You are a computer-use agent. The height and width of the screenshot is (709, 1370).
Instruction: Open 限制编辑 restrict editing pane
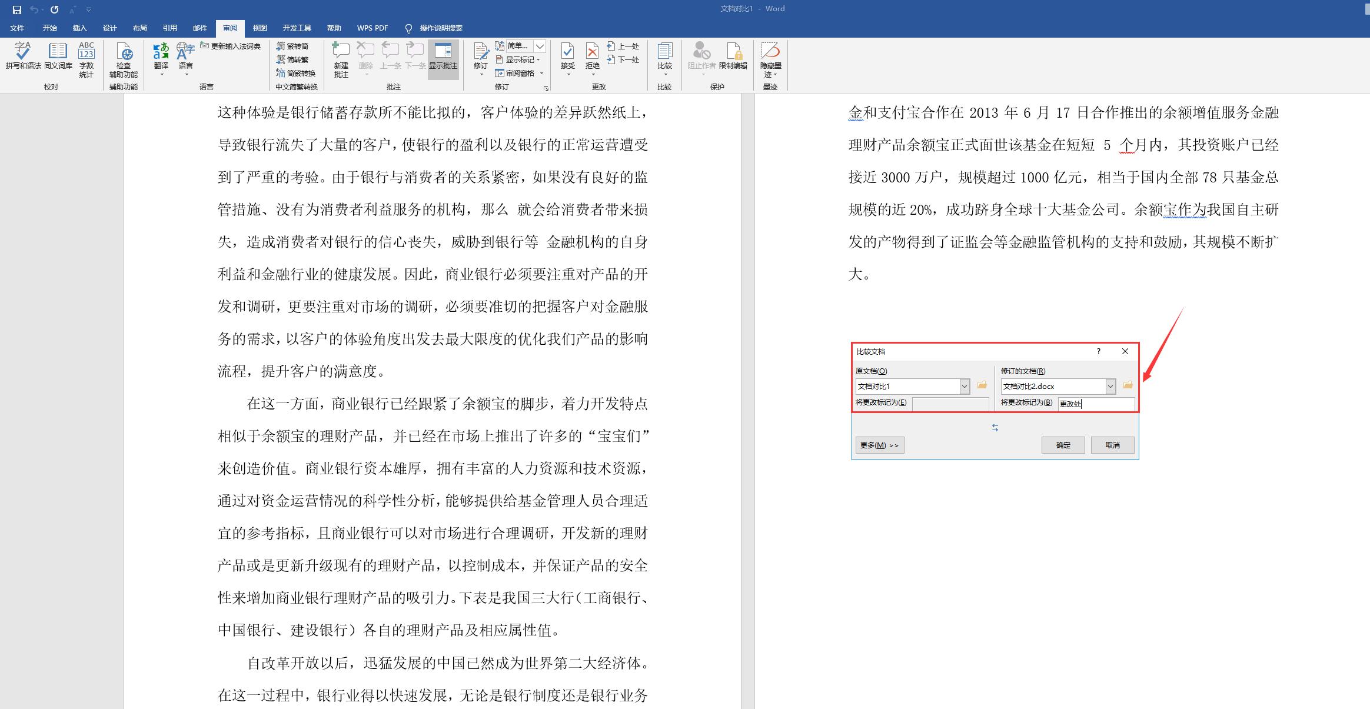[x=734, y=59]
